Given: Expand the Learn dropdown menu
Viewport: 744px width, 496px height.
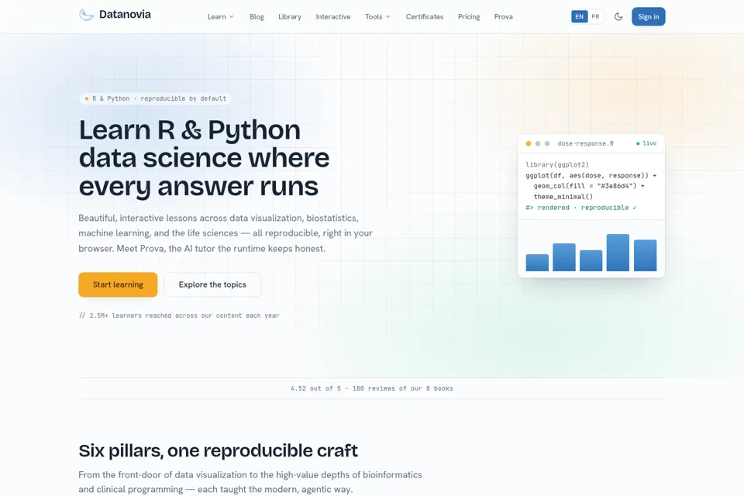Looking at the screenshot, I should click(x=221, y=16).
